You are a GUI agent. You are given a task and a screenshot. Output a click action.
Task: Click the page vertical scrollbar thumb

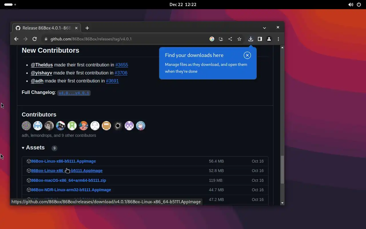[x=282, y=169]
